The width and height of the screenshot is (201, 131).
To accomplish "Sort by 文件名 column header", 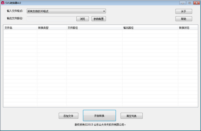I will click(20, 28).
